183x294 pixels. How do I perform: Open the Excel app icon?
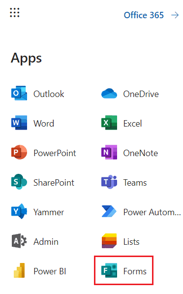pos(109,123)
